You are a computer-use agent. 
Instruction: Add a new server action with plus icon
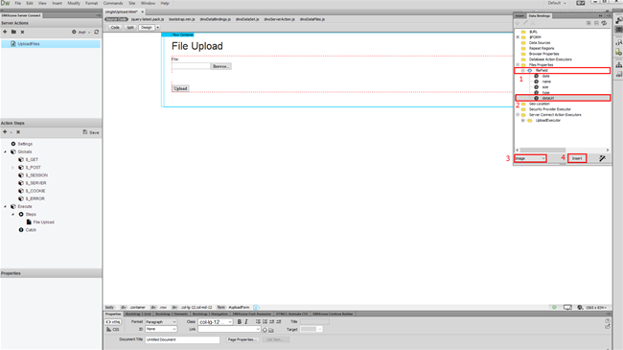[5, 32]
